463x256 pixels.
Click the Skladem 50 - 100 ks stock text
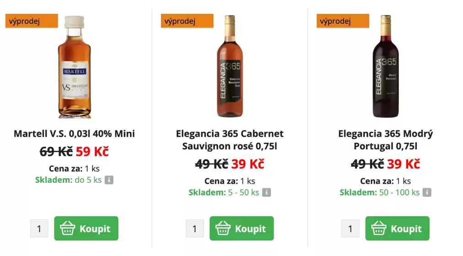pos(379,192)
